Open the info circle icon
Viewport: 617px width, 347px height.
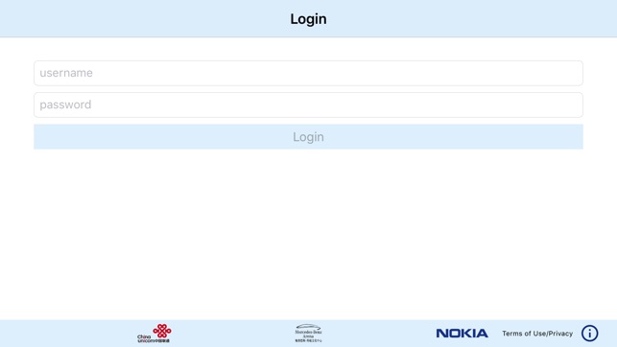(x=589, y=334)
